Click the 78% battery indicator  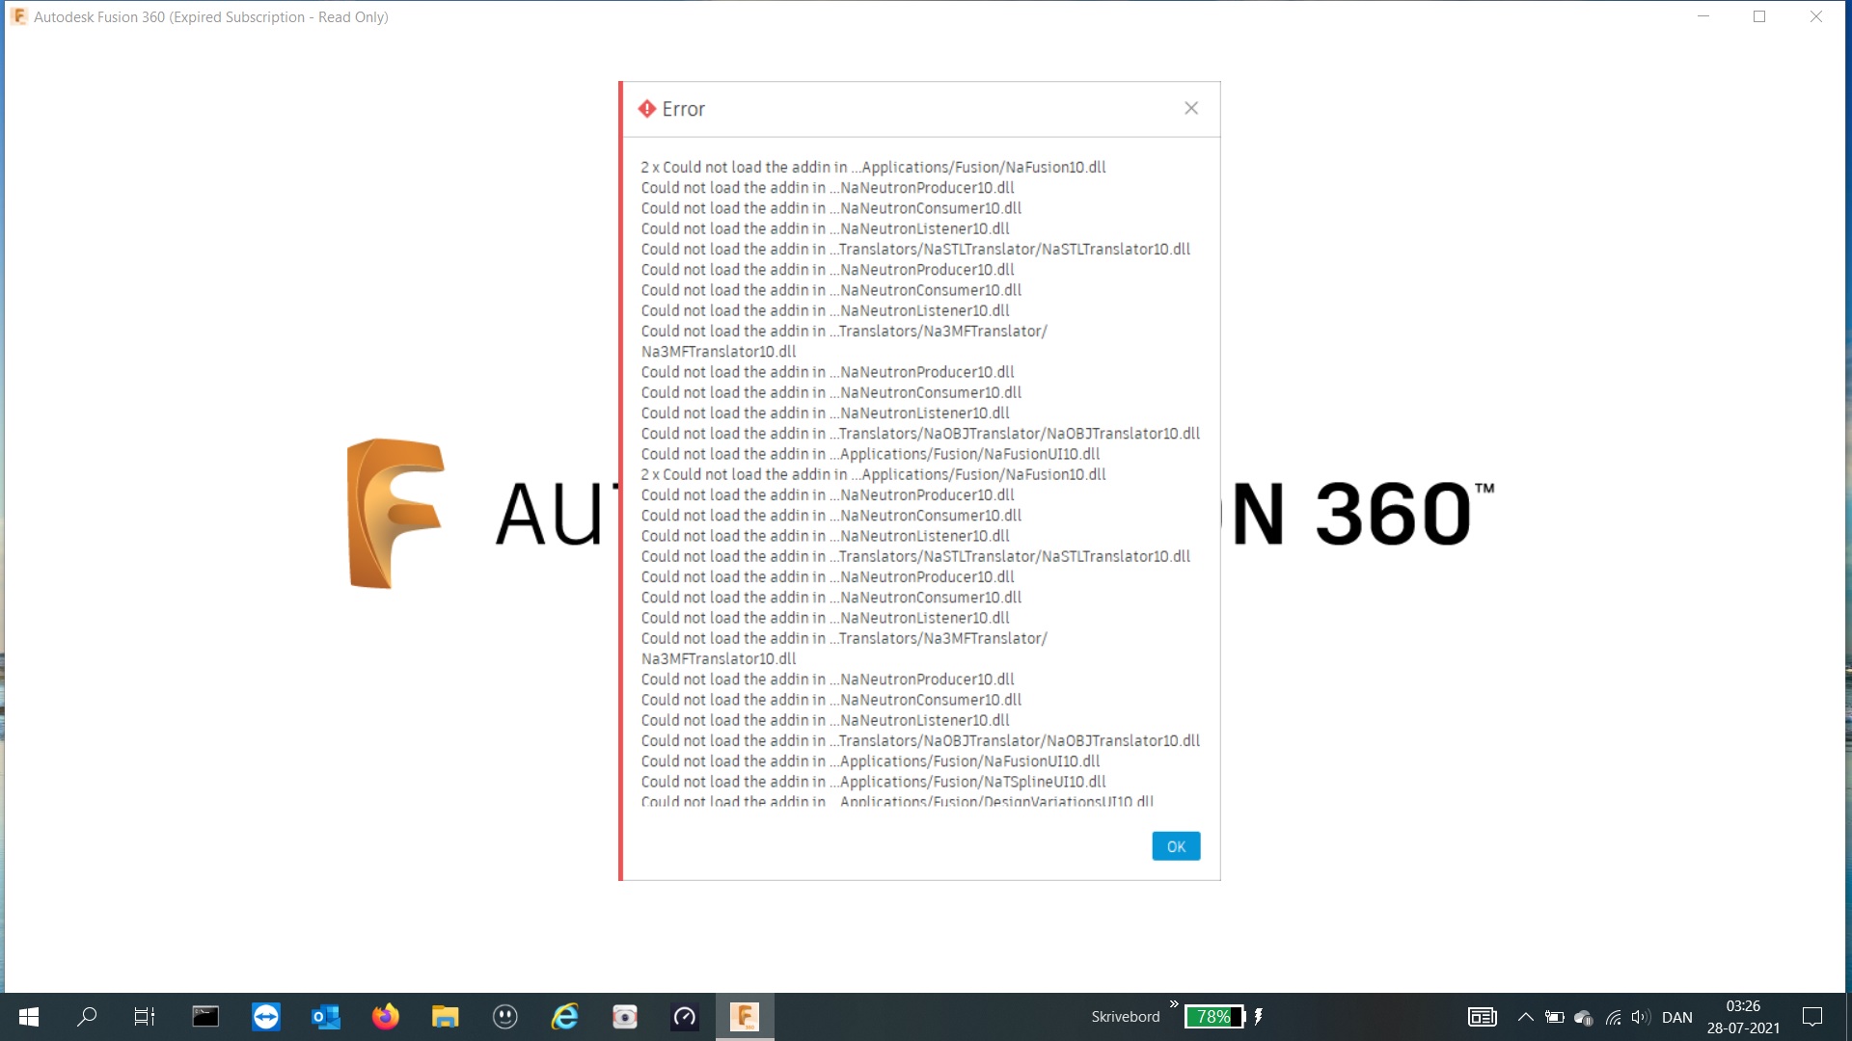coord(1214,1017)
